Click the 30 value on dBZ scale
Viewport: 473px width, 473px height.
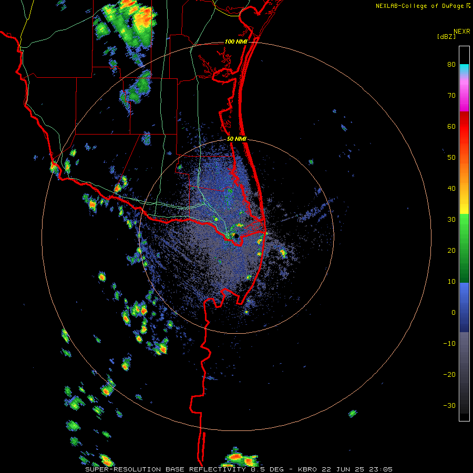click(x=451, y=219)
